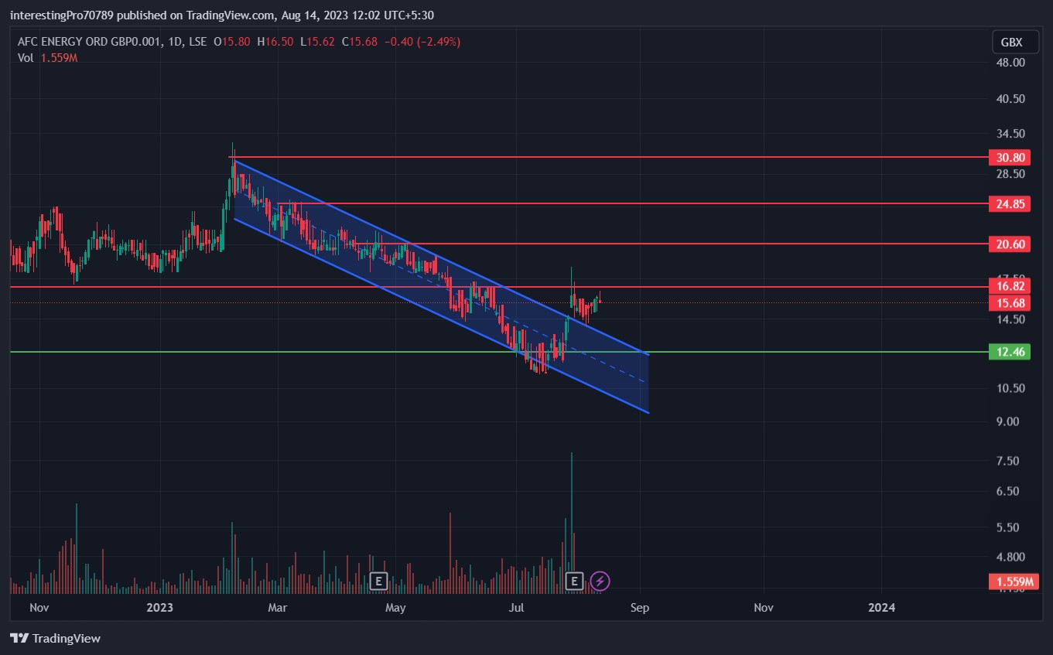Click the TradingView logo at bottom left
Viewport: 1053px width, 655px height.
point(56,639)
